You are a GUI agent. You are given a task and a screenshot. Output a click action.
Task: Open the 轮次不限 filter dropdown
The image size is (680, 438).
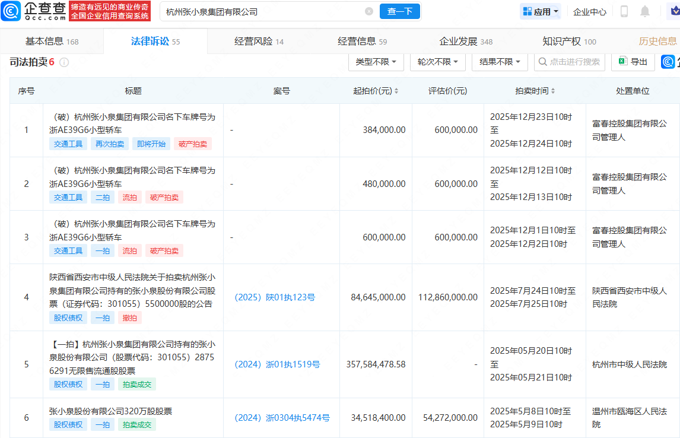pos(437,61)
